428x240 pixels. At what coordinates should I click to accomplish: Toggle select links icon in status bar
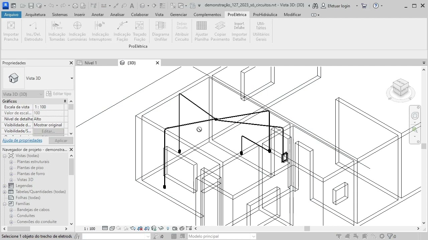coord(339,236)
